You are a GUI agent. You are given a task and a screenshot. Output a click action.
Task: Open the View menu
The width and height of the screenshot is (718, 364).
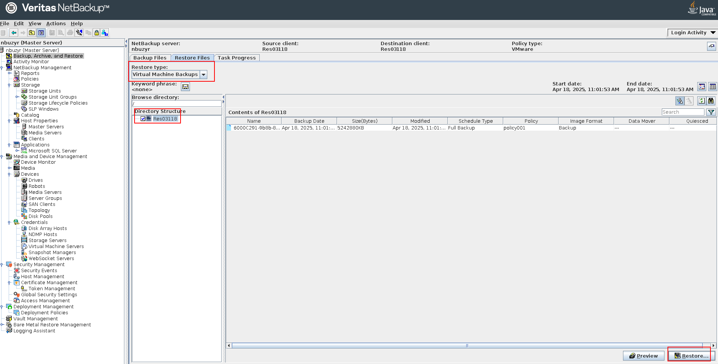35,23
